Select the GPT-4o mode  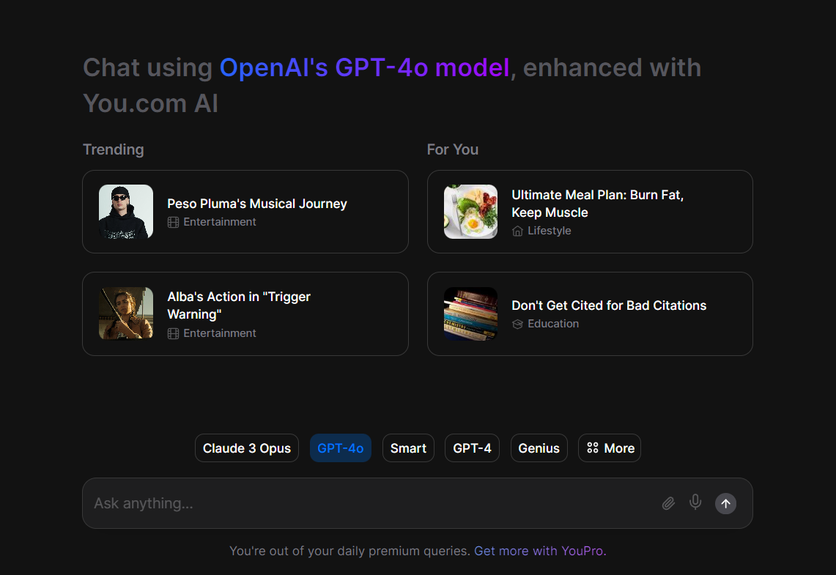click(x=341, y=448)
